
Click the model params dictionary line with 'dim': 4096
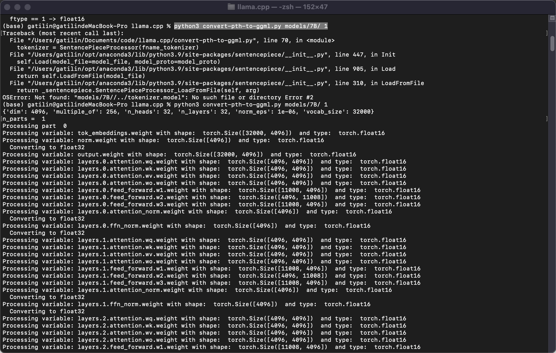[x=188, y=112]
